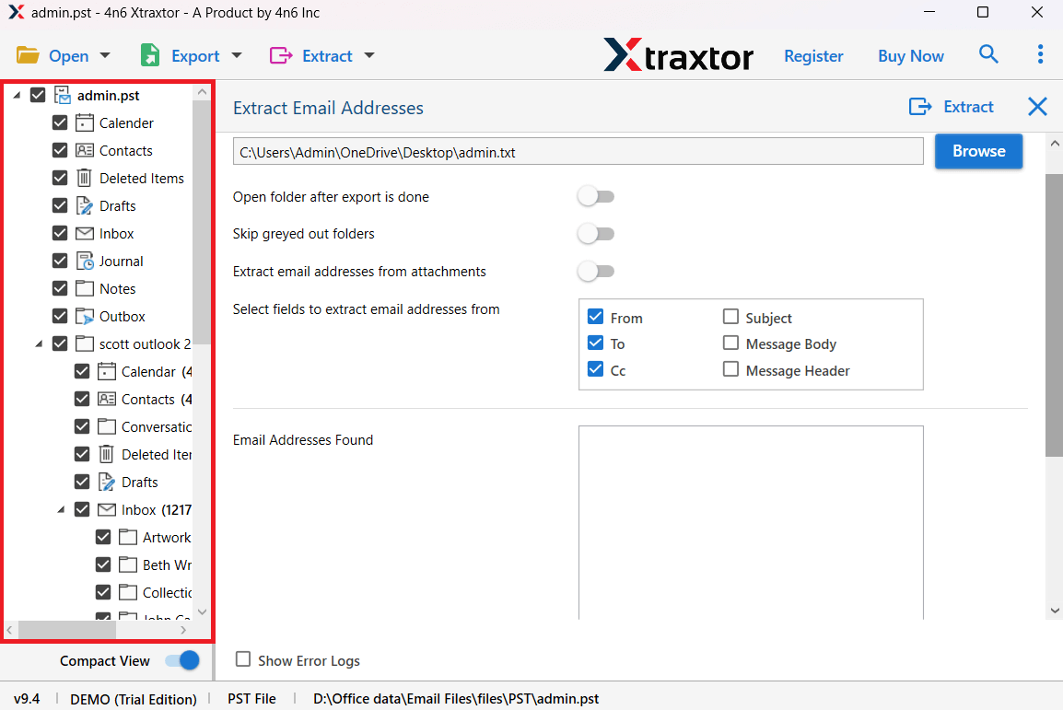Uncheck the admin.pst root checkbox
The image size is (1063, 710).
coord(38,95)
